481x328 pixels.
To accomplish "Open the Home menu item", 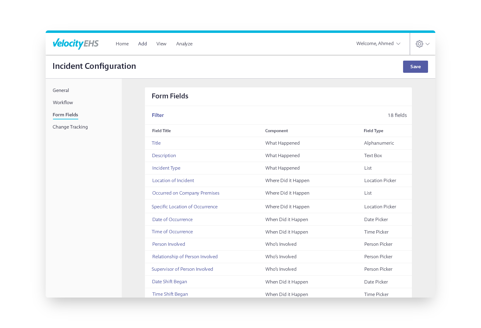I will [x=122, y=44].
